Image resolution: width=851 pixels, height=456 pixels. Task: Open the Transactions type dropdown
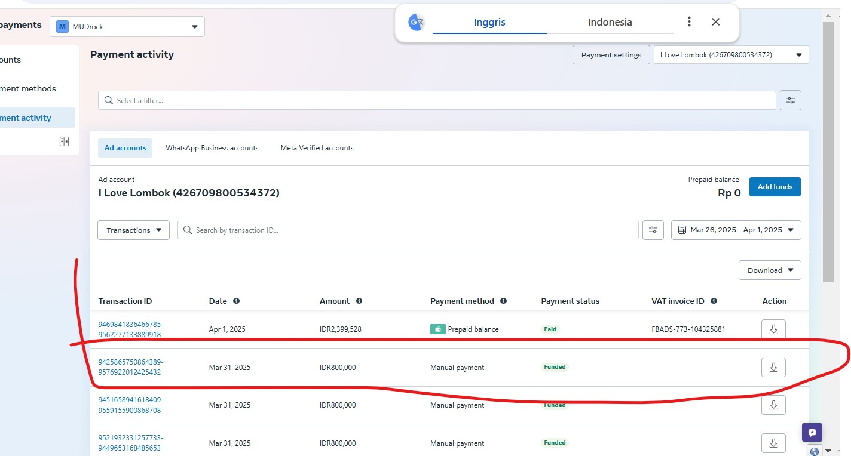click(x=133, y=230)
